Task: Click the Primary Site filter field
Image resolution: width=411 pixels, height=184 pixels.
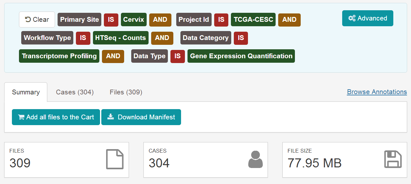Action: [79, 20]
